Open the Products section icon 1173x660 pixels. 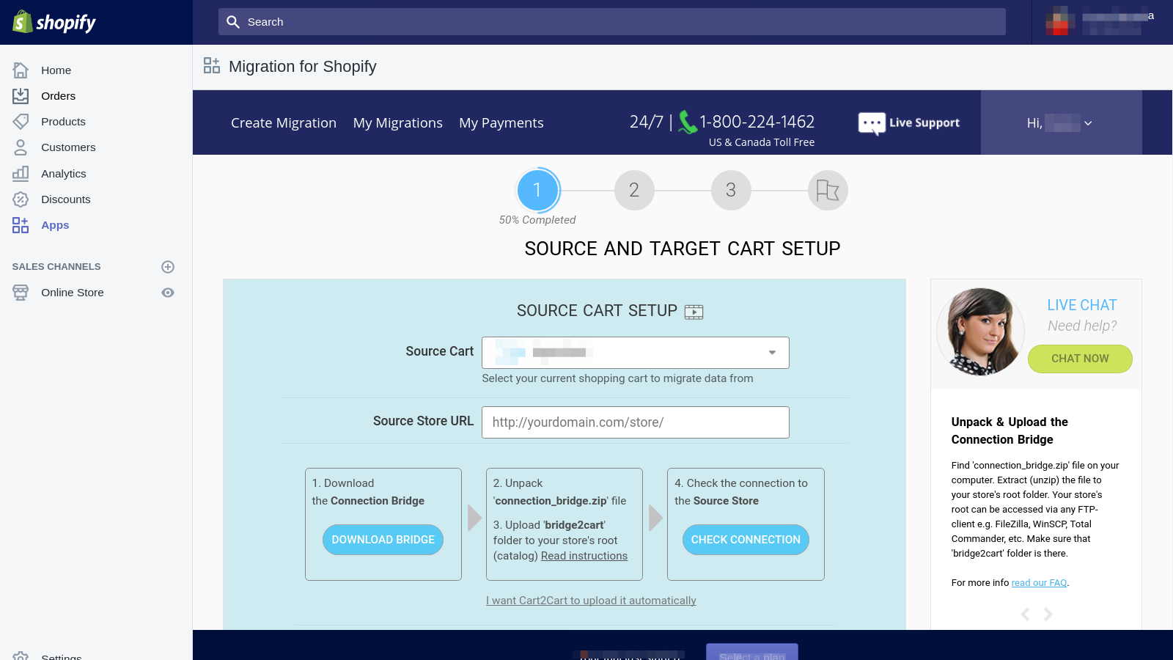pyautogui.click(x=21, y=122)
